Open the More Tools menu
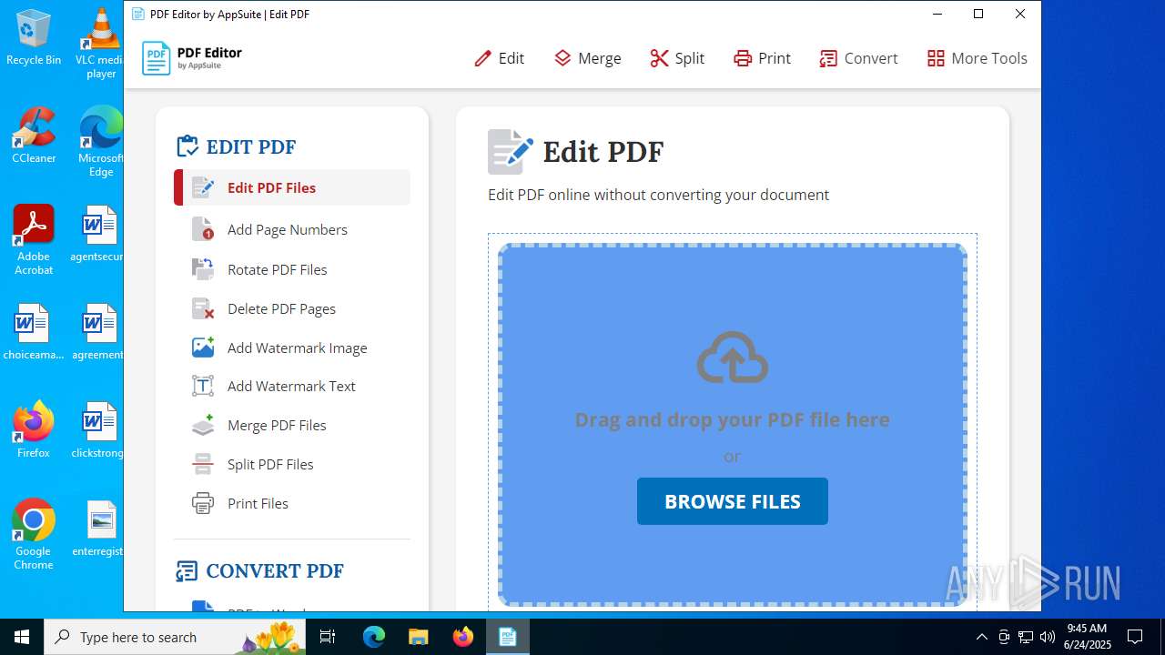 coord(977,58)
